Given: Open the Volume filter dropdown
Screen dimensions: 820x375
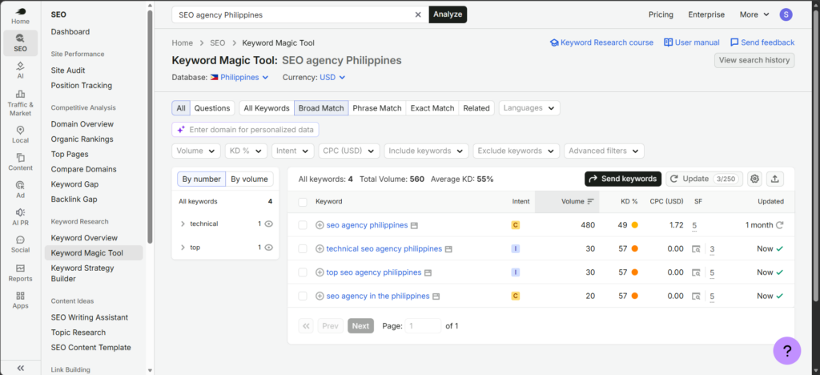Looking at the screenshot, I should pos(196,151).
